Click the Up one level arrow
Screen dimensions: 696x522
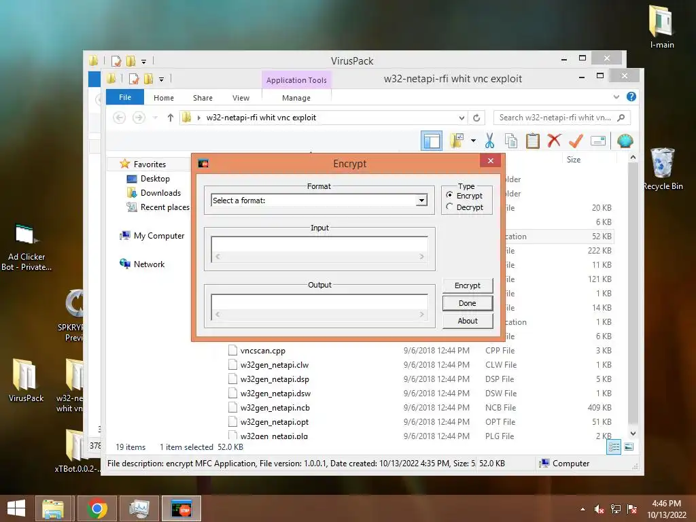(x=171, y=118)
